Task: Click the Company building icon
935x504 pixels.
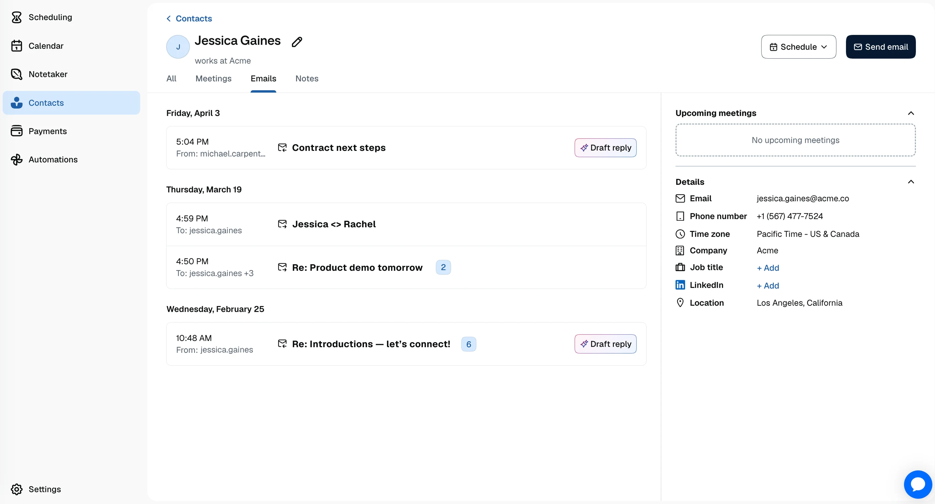Action: [x=680, y=251]
